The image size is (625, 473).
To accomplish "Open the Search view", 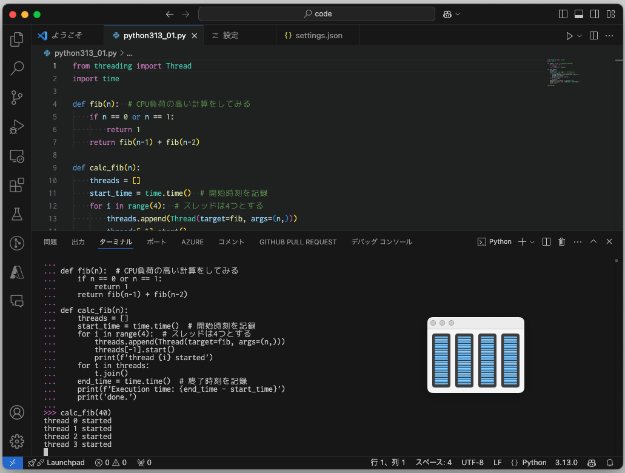I will (x=16, y=68).
